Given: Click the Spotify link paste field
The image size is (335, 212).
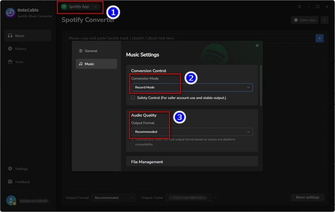Looking at the screenshot, I should click(x=190, y=38).
